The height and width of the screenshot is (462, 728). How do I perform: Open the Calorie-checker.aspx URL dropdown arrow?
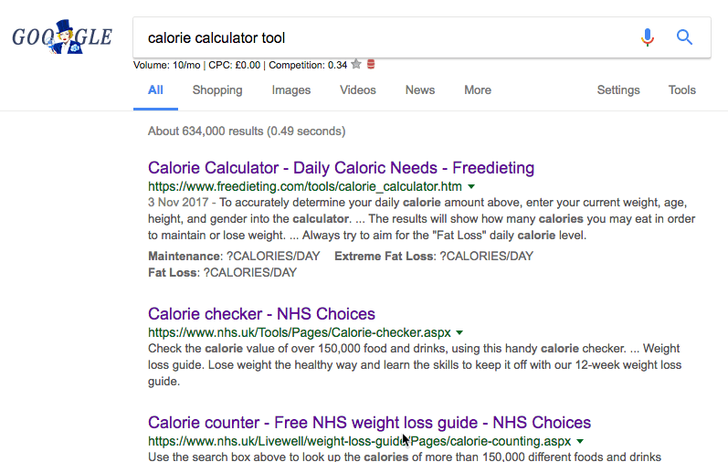point(459,332)
